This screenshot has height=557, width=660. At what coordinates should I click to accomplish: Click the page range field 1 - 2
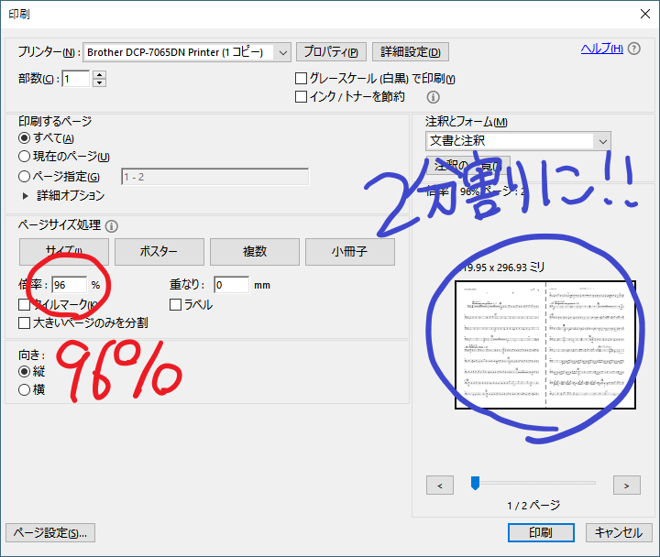214,177
